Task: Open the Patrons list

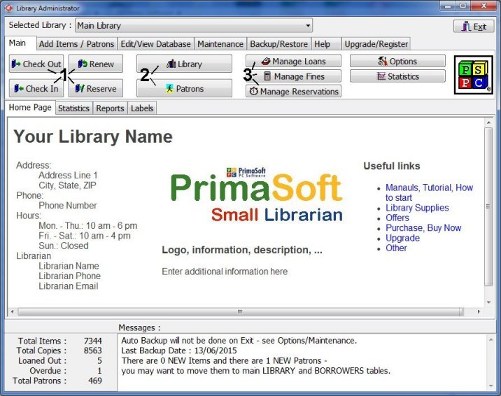Action: coord(184,88)
